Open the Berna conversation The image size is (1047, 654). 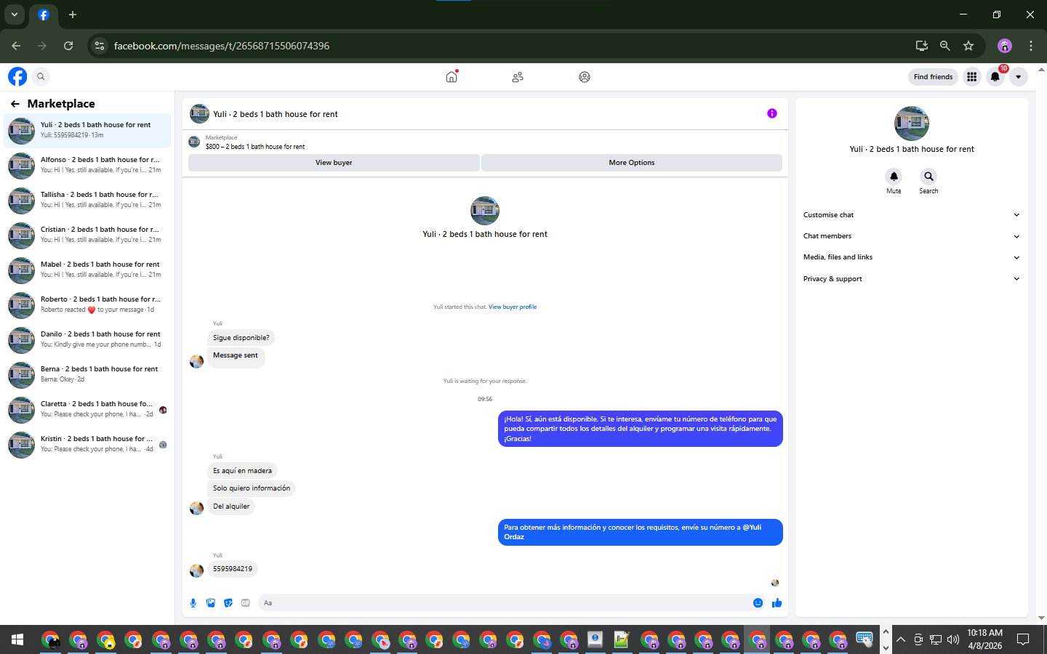click(x=87, y=374)
